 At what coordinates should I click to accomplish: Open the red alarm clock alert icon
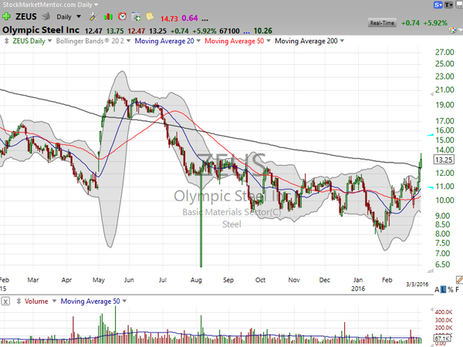click(x=122, y=16)
